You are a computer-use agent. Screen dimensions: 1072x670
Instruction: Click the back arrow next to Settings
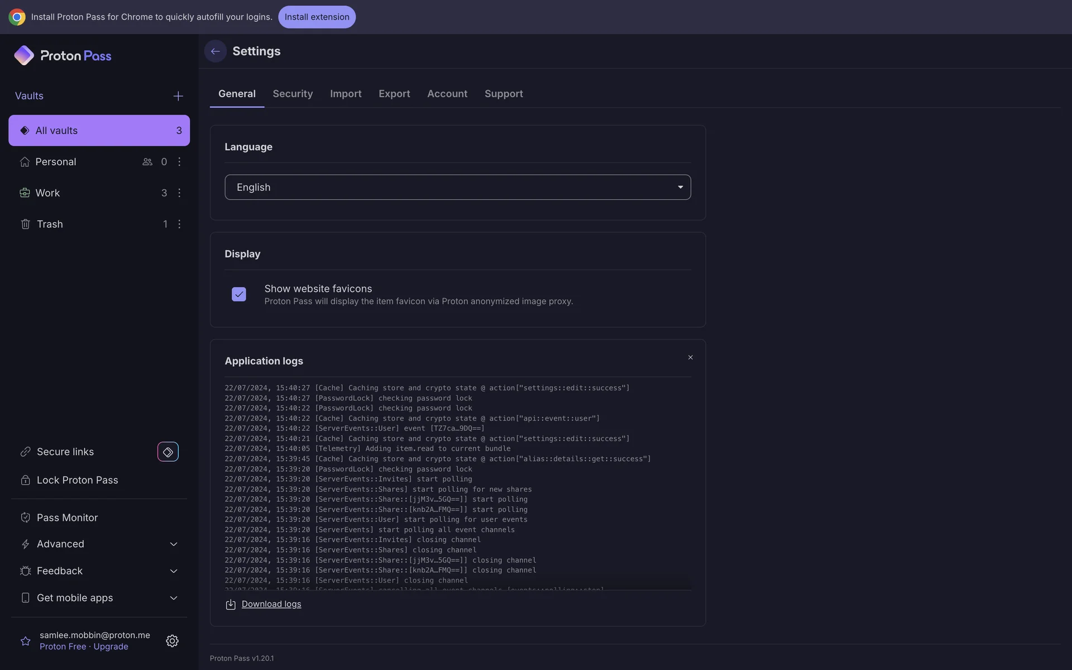(215, 51)
